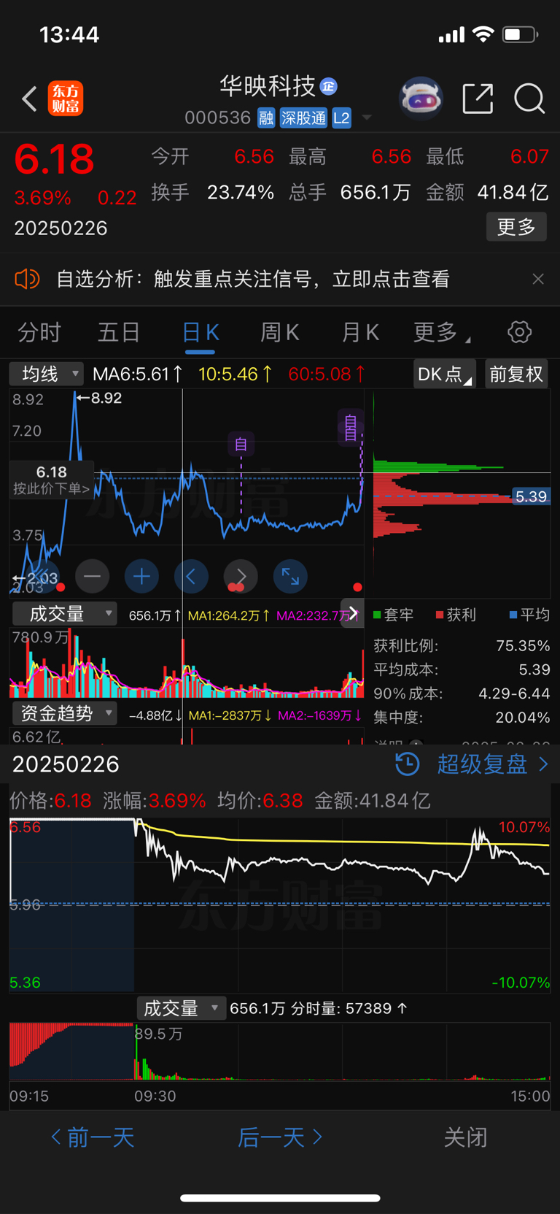Tap the intraday price line chart
The height and width of the screenshot is (1214, 560).
279,905
